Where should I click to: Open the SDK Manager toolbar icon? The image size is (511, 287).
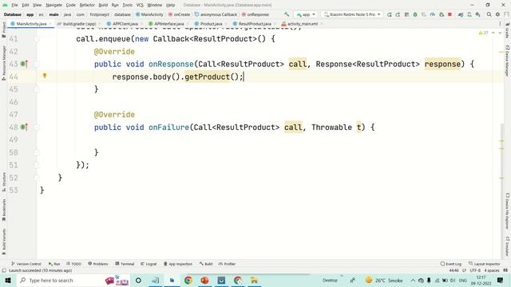pyautogui.click(x=477, y=14)
